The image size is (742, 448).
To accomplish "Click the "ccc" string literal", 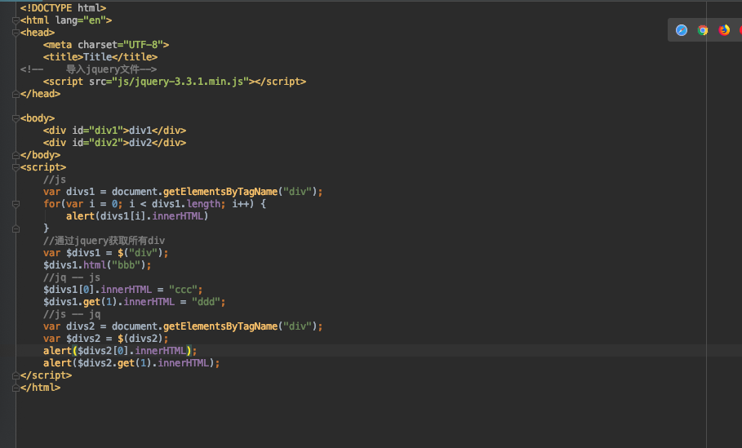I will pyautogui.click(x=183, y=290).
